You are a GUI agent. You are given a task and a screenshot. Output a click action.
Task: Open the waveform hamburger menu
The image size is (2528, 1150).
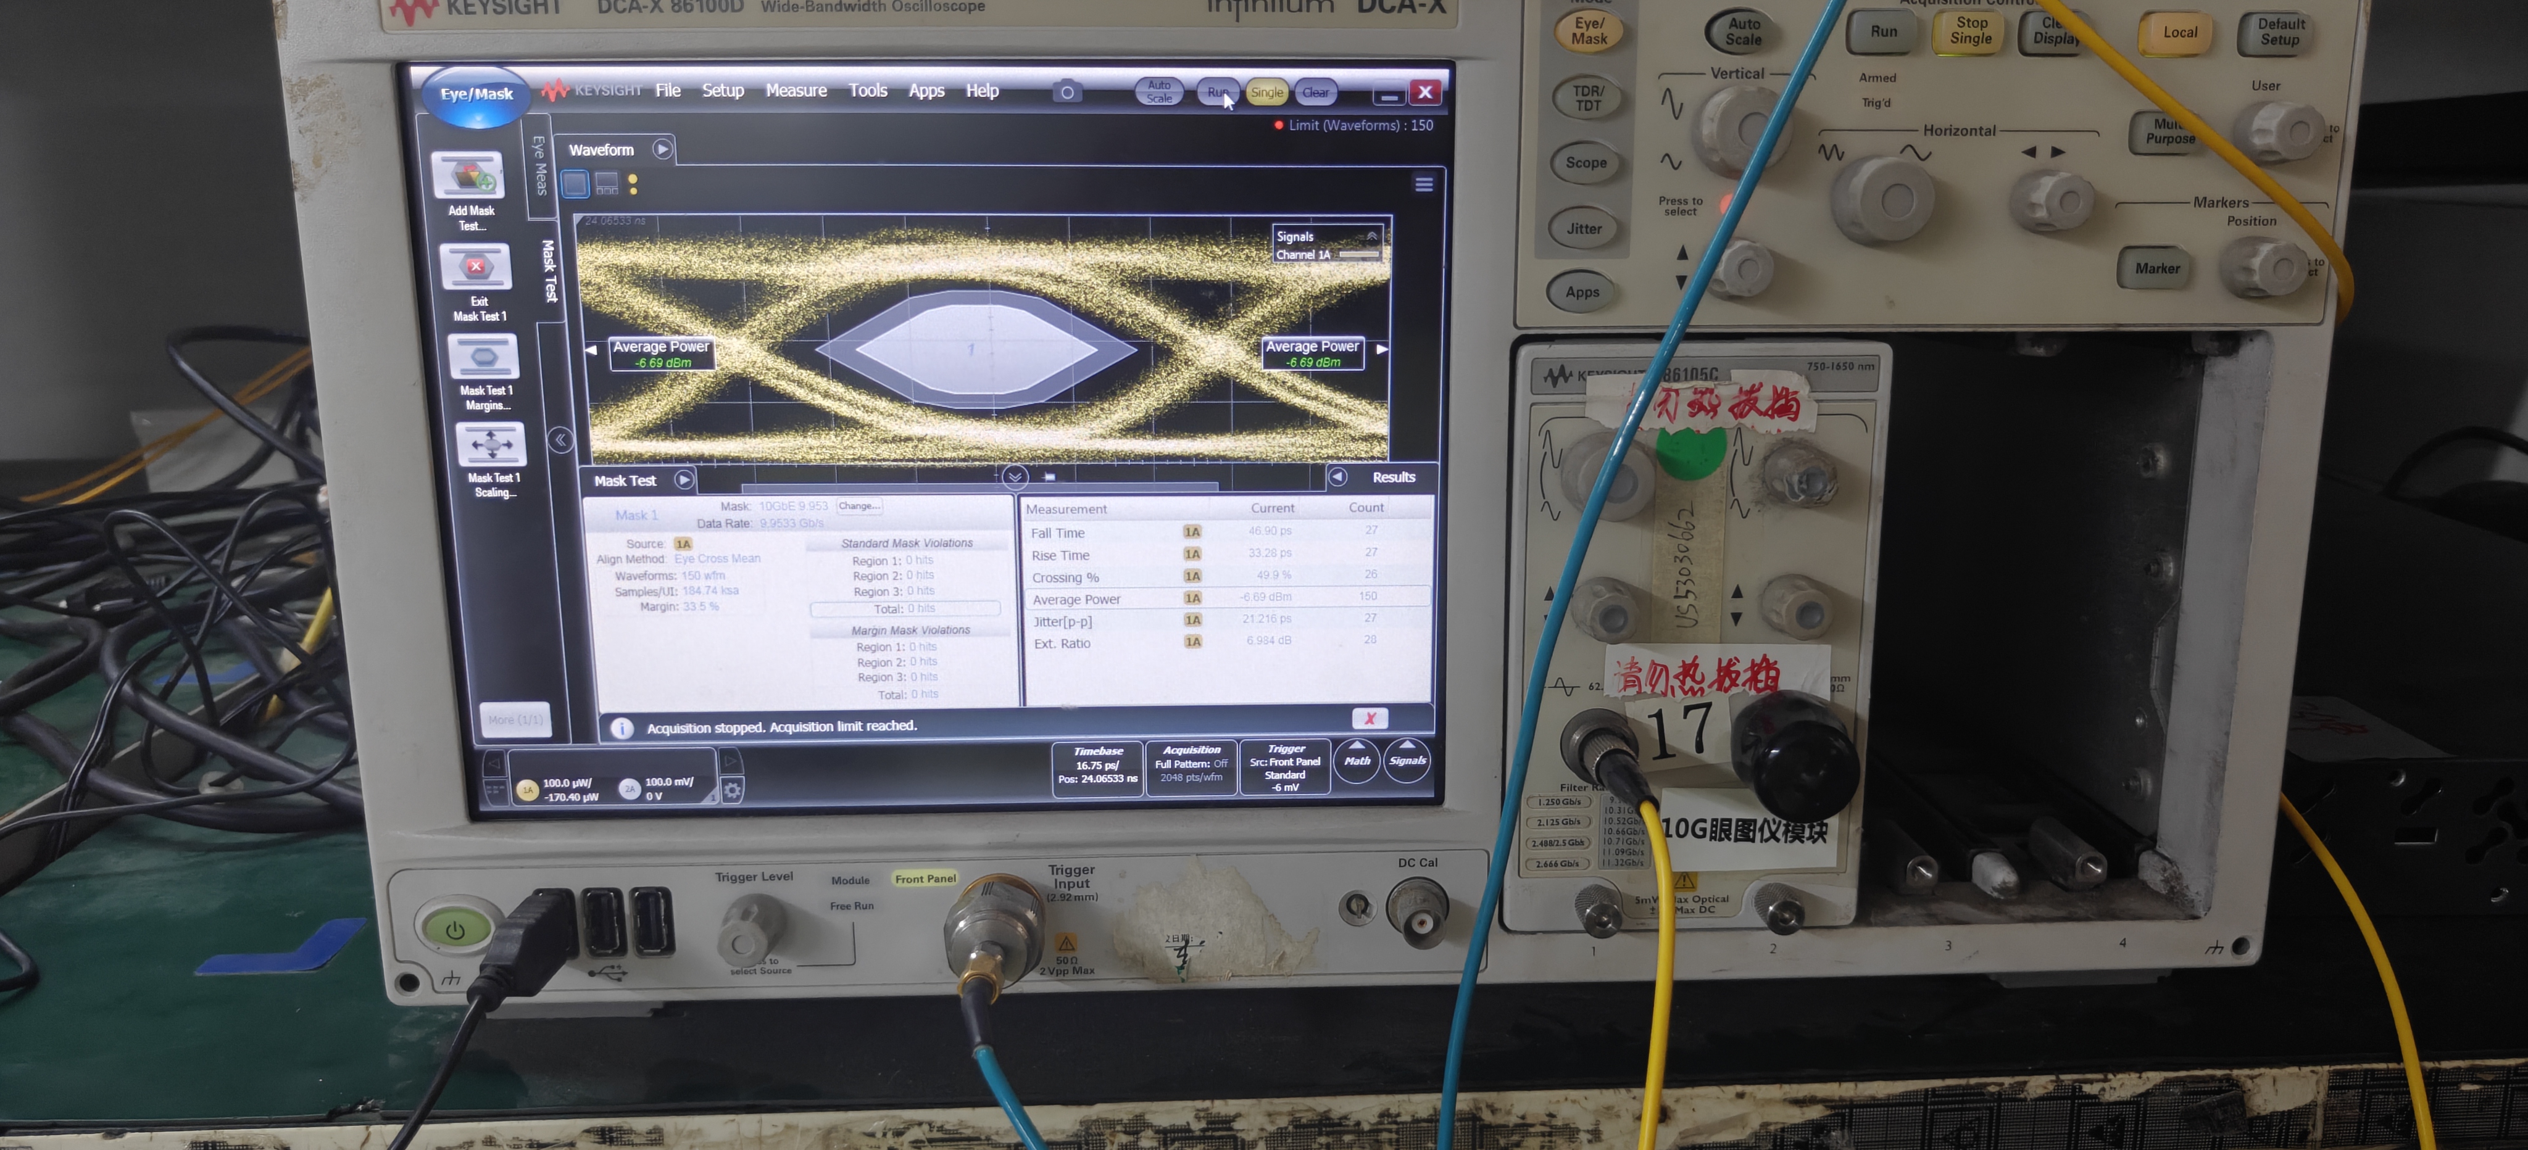point(1423,184)
